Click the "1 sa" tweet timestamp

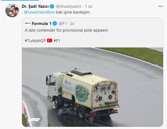[x=89, y=6]
